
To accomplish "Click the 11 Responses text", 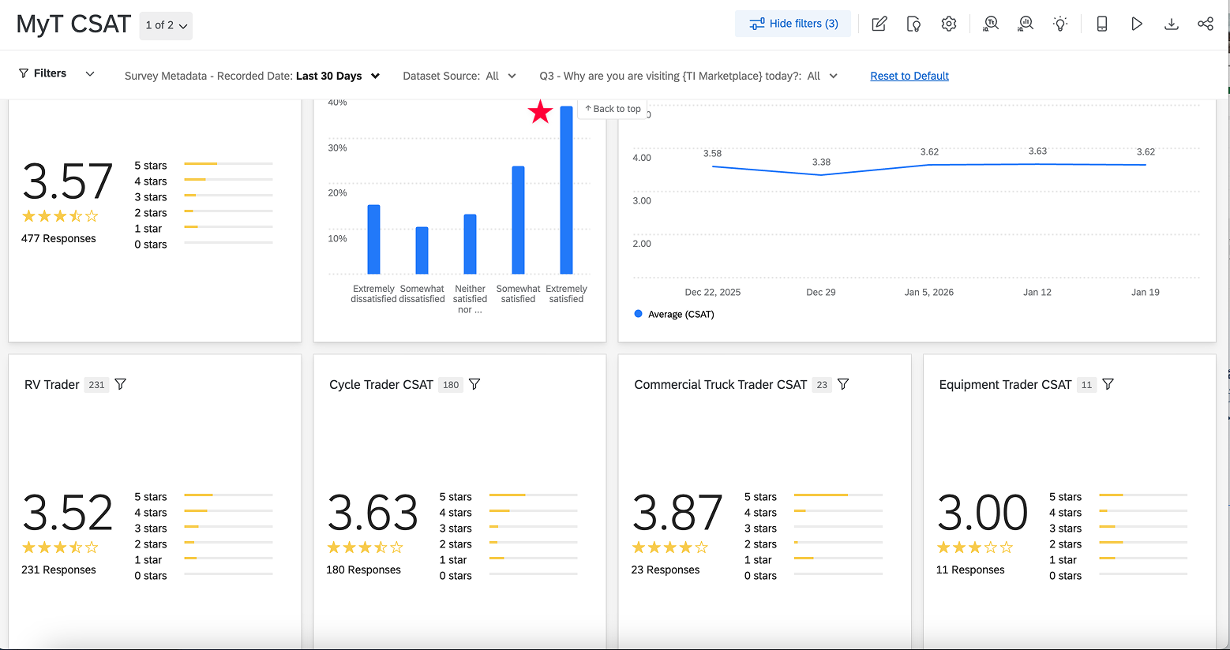I will (970, 570).
